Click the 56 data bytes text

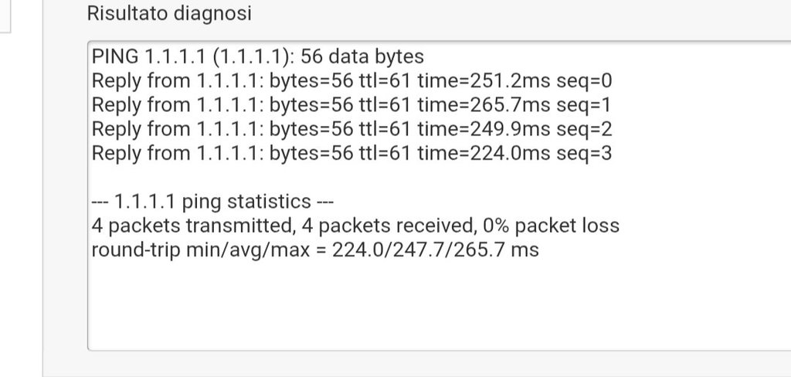click(x=362, y=56)
